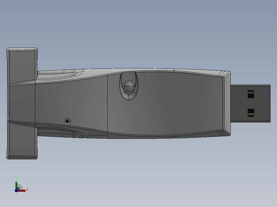Select the T-shaped end cap's upper wing
The image size is (277, 207).
(x=22, y=66)
